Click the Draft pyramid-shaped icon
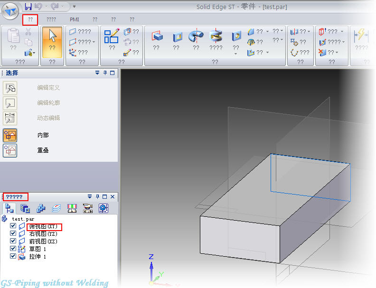The width and height of the screenshot is (376, 288). click(x=251, y=42)
